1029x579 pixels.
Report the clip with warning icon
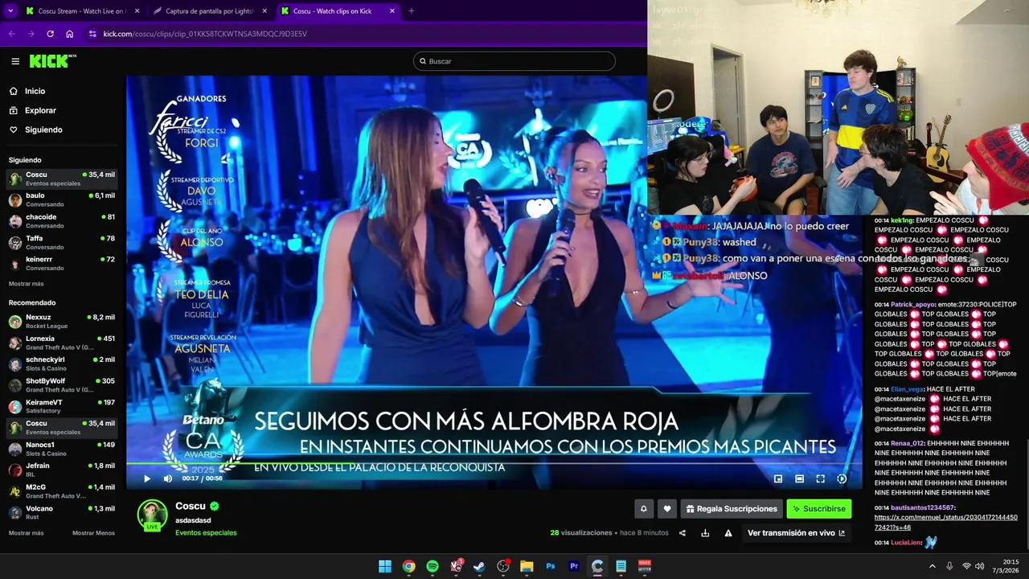(728, 532)
